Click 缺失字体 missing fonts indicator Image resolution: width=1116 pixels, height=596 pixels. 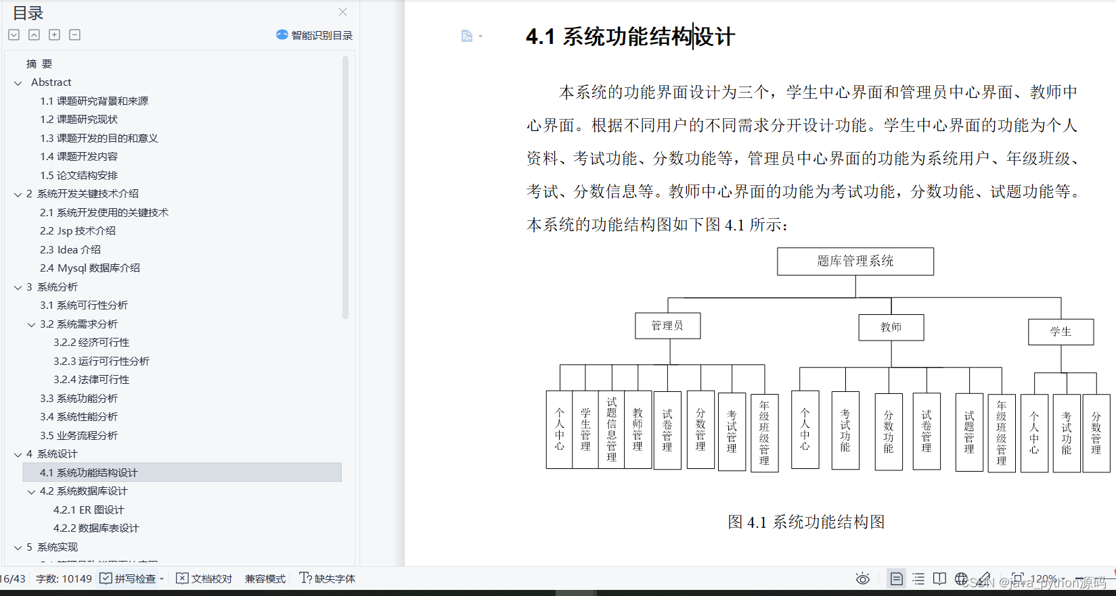[328, 578]
